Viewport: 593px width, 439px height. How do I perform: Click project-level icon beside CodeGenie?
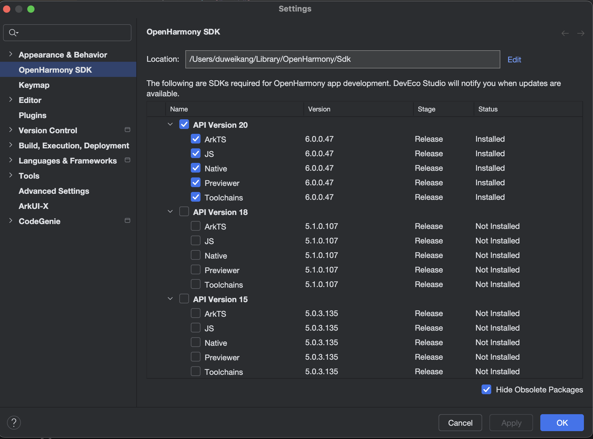point(128,221)
